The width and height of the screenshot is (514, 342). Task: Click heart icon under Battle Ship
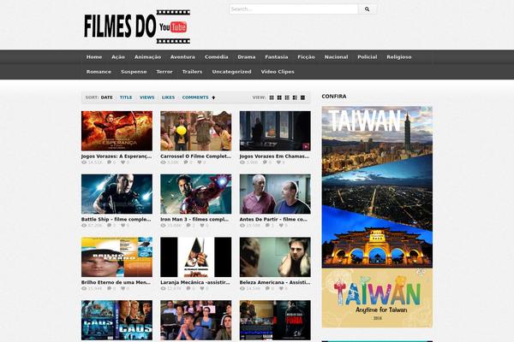(x=123, y=225)
